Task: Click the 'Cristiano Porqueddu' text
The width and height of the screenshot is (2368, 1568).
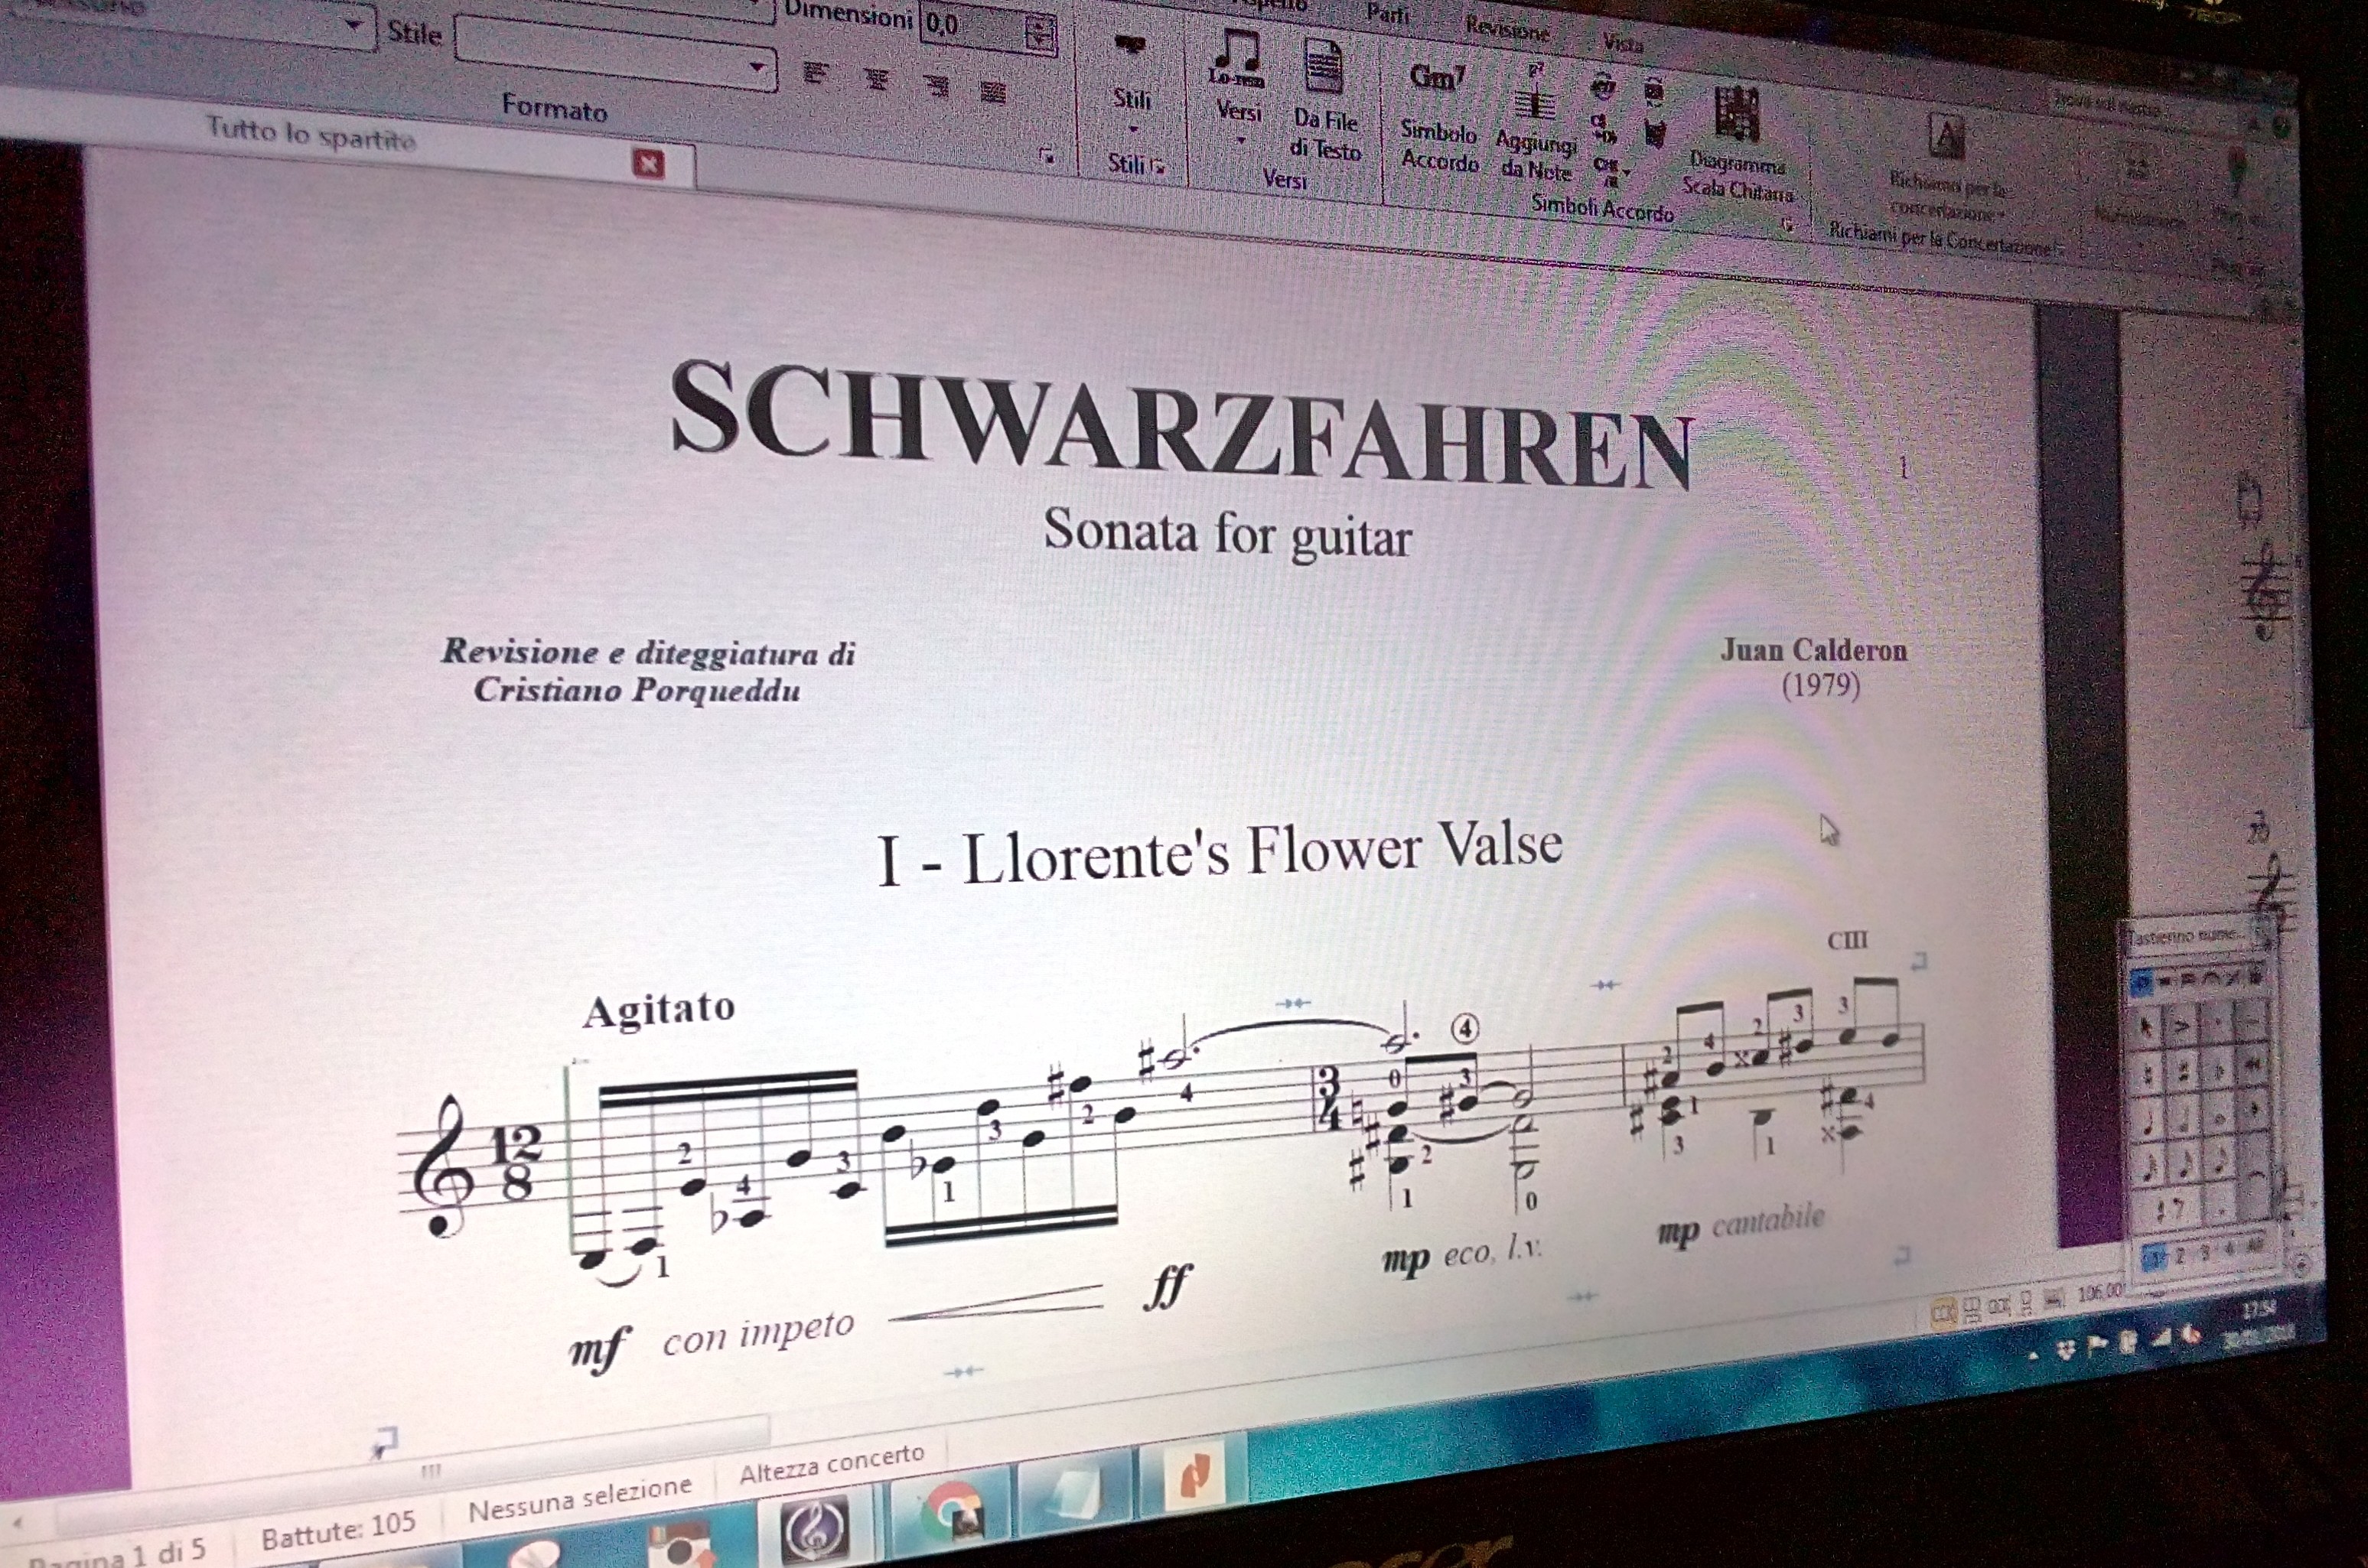Action: coord(637,690)
